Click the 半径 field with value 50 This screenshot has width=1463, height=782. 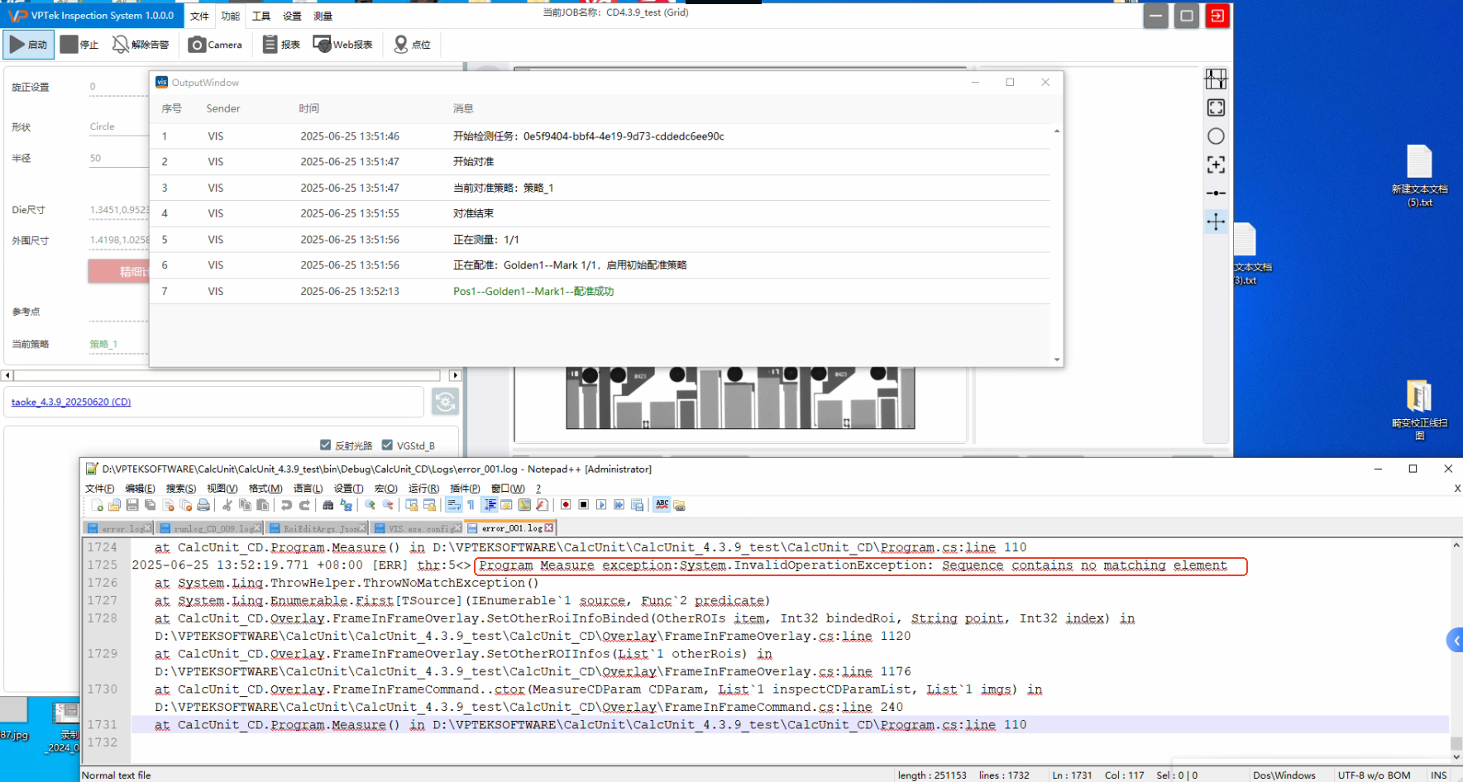pyautogui.click(x=118, y=158)
